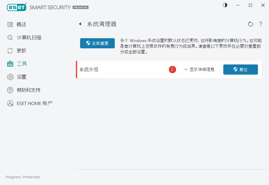269x185 pixels.
Task: Click the ESET logo in the header
Action: [x=16, y=7]
